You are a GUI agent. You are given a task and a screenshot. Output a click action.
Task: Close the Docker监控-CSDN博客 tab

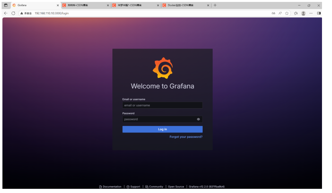tap(208, 5)
